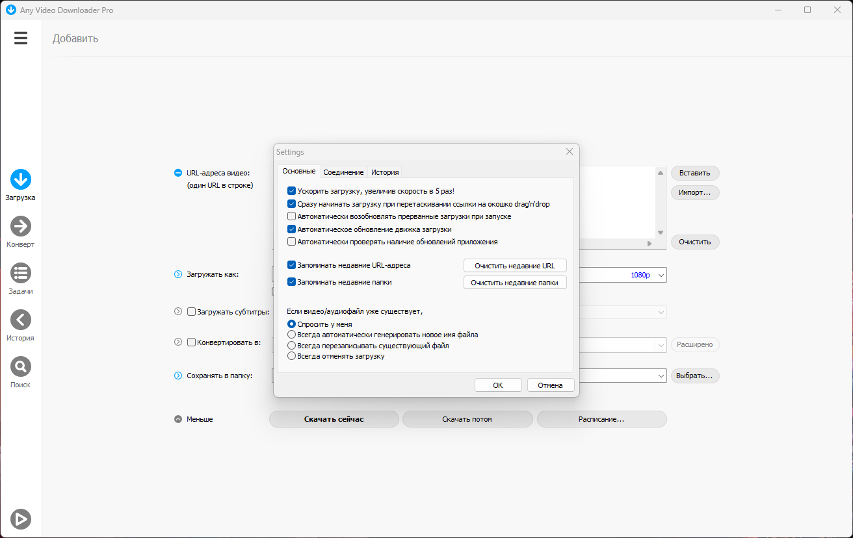Enable Автоматически возобновлять прерванные загрузки
The width and height of the screenshot is (853, 538).
tap(291, 216)
